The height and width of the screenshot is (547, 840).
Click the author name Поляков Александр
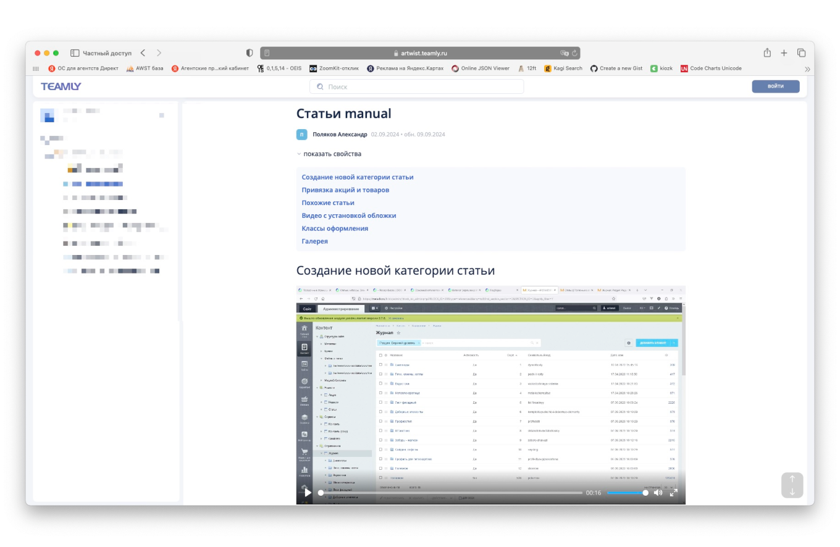click(340, 135)
